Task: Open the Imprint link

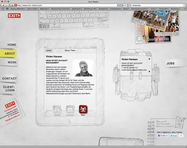Action: (x=180, y=132)
